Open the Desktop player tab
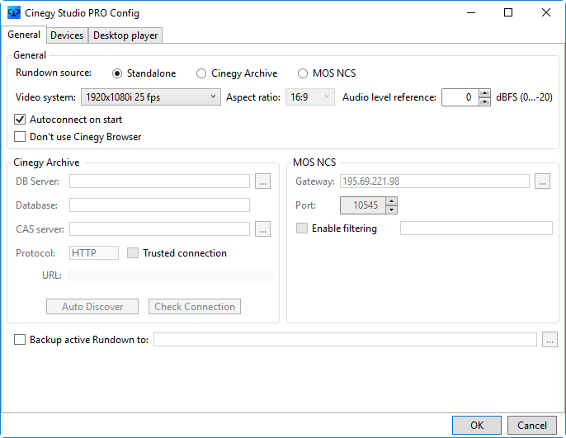The width and height of the screenshot is (566, 438). tap(125, 35)
